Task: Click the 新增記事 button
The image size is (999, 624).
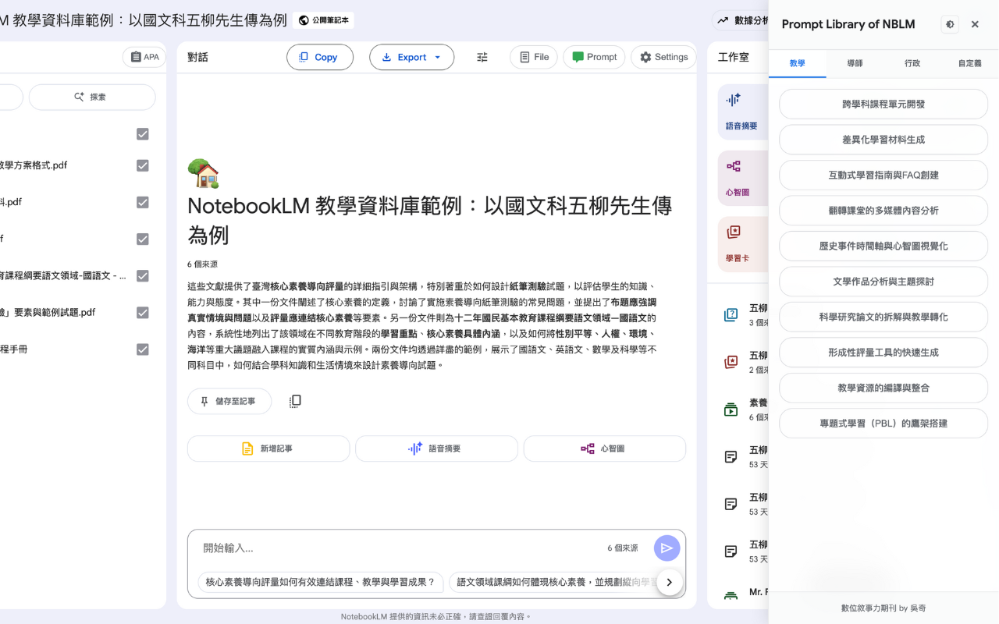Action: pyautogui.click(x=268, y=448)
